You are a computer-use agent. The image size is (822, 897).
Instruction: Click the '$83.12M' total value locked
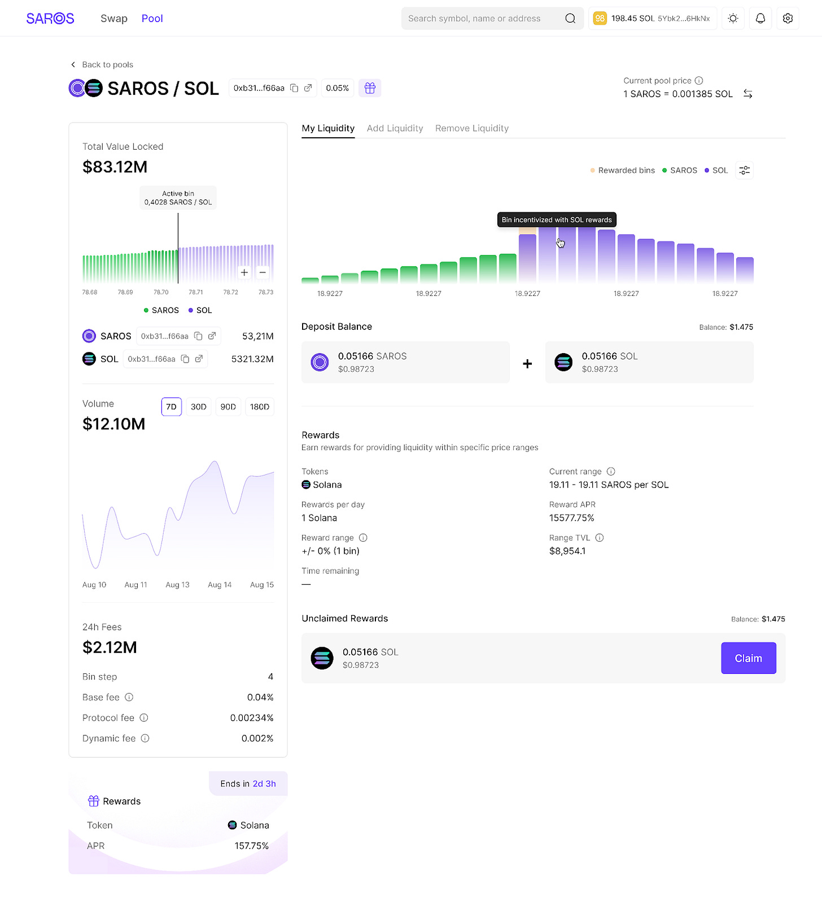(115, 167)
